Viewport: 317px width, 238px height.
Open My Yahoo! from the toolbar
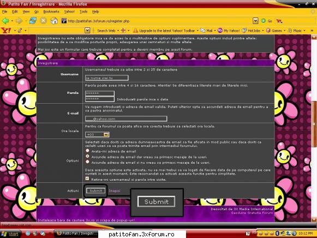pos(229,31)
